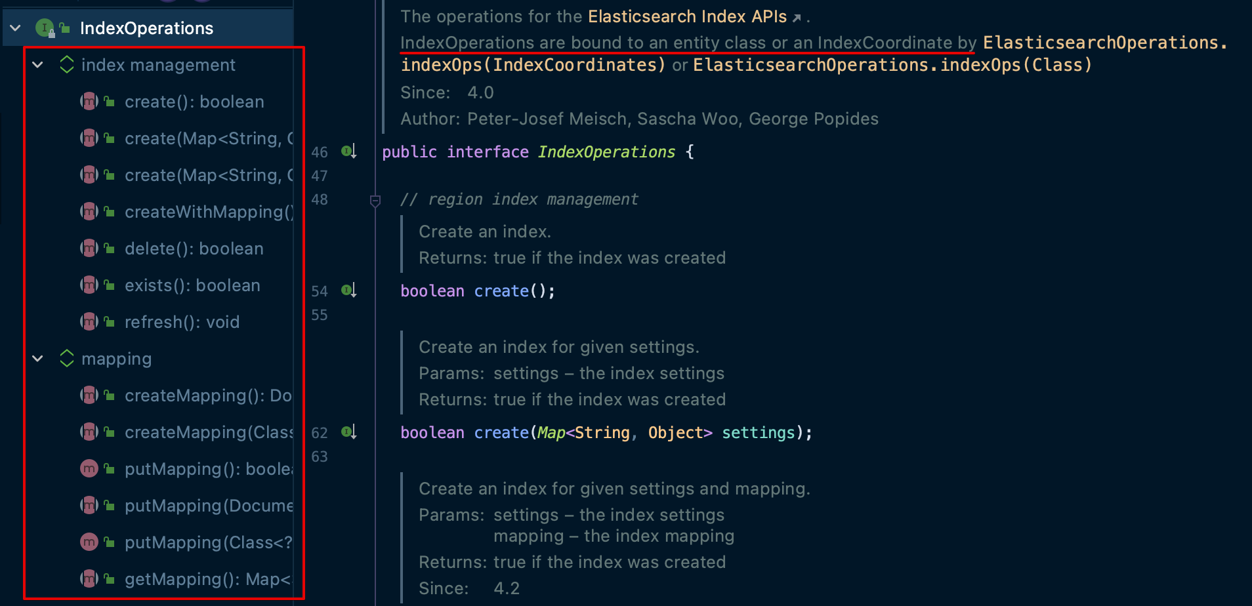Select putMapping(): boolean in structure tree
Viewport: 1252px width, 606px height.
209,469
